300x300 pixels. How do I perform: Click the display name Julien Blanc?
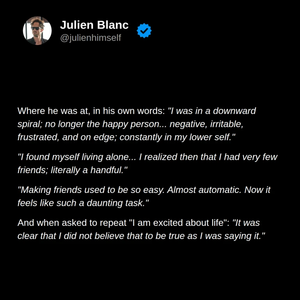pyautogui.click(x=94, y=25)
